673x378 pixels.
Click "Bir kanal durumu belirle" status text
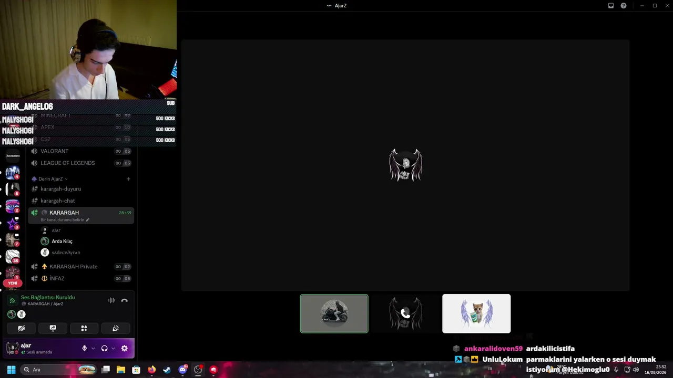point(62,220)
